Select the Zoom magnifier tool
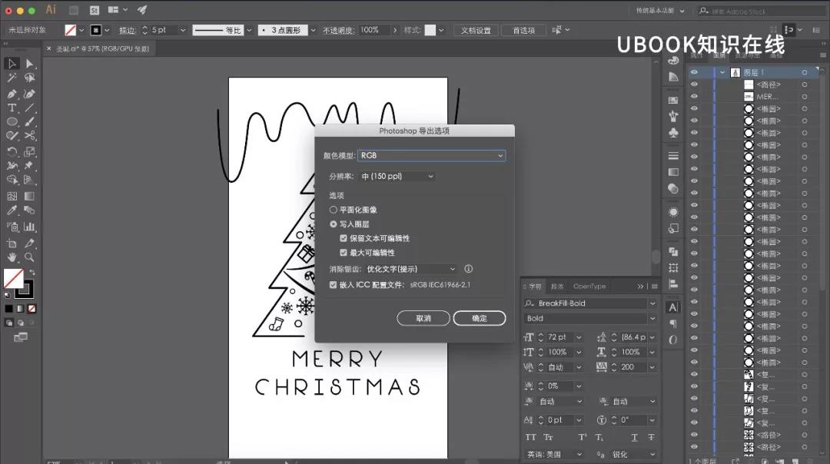 point(30,257)
